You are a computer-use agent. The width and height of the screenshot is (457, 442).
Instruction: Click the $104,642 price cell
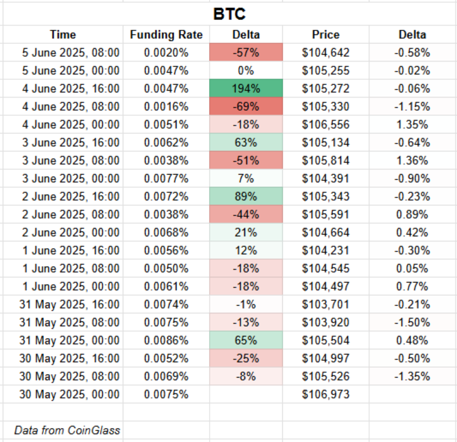(x=326, y=53)
